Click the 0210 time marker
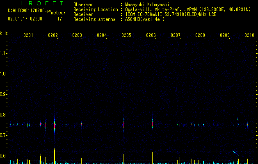 coord(249,35)
